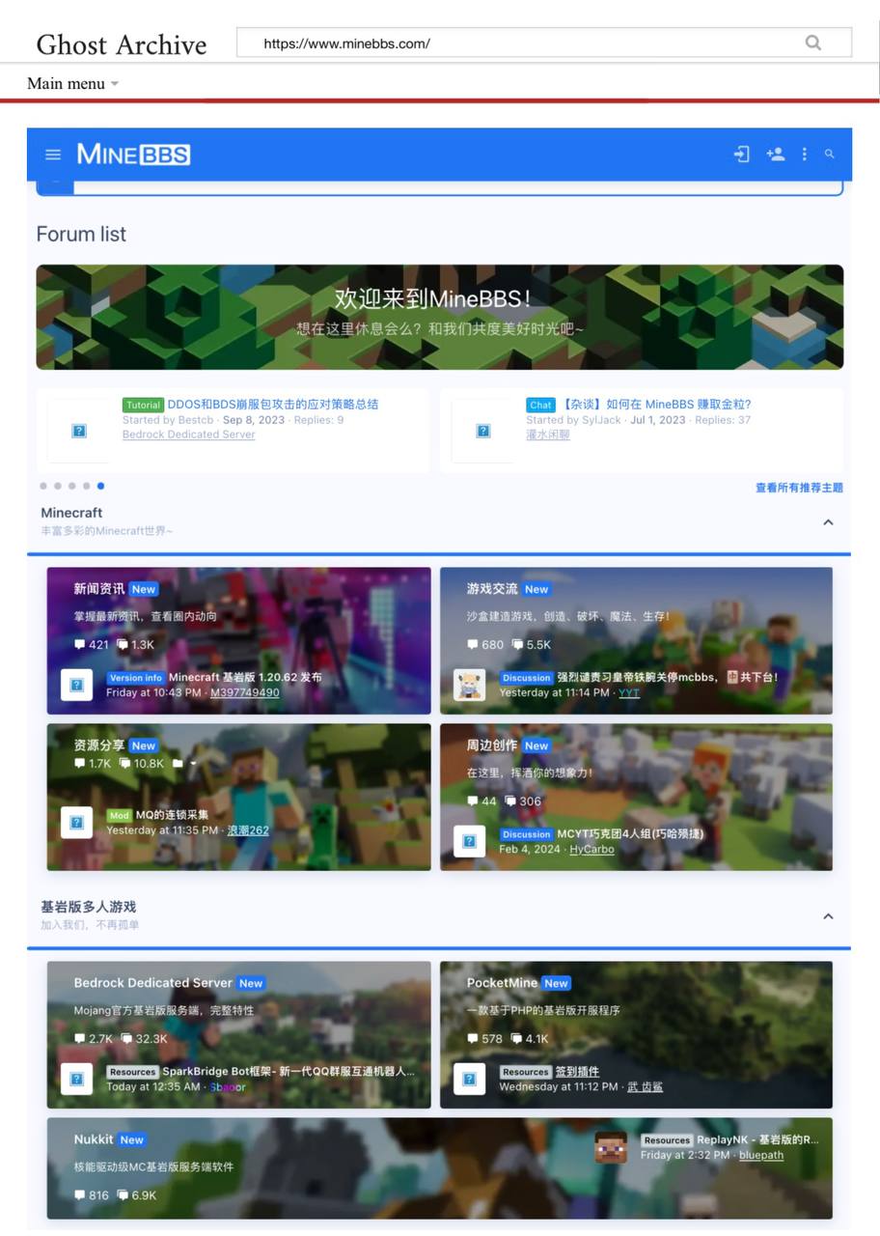Click the search icon in MineBBS header
Screen dimensions: 880x1236
point(830,154)
